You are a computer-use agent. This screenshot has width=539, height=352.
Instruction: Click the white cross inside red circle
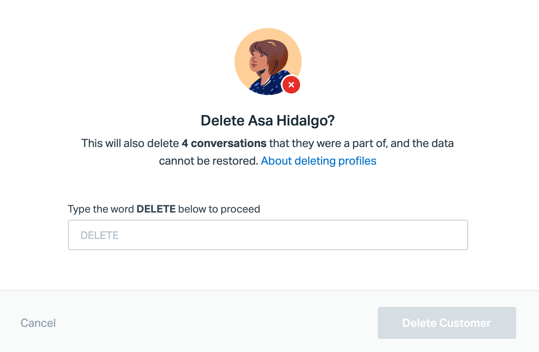coord(291,85)
